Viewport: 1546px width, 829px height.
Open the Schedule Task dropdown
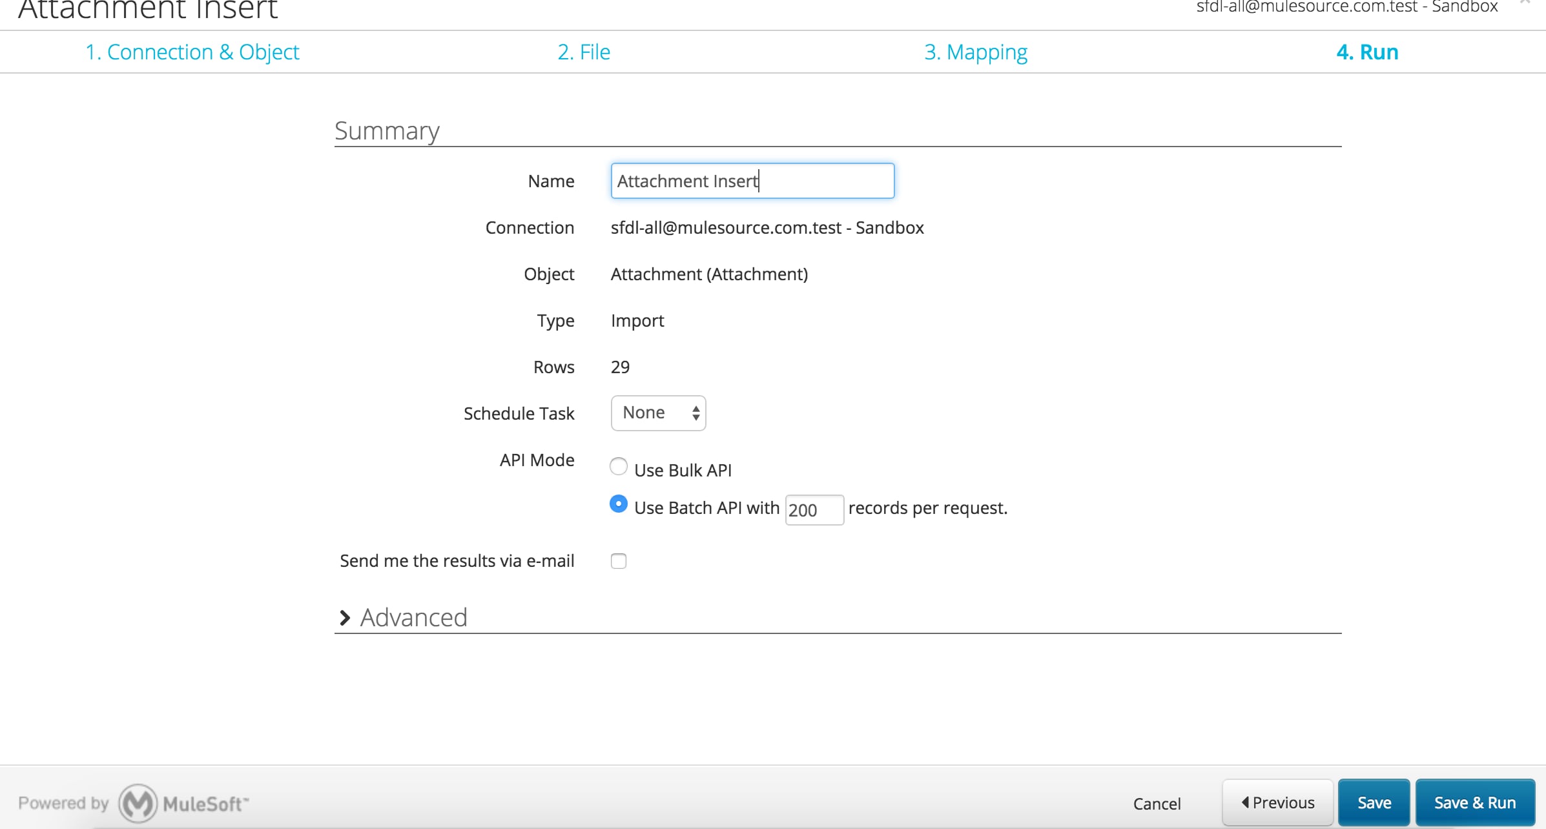point(658,413)
